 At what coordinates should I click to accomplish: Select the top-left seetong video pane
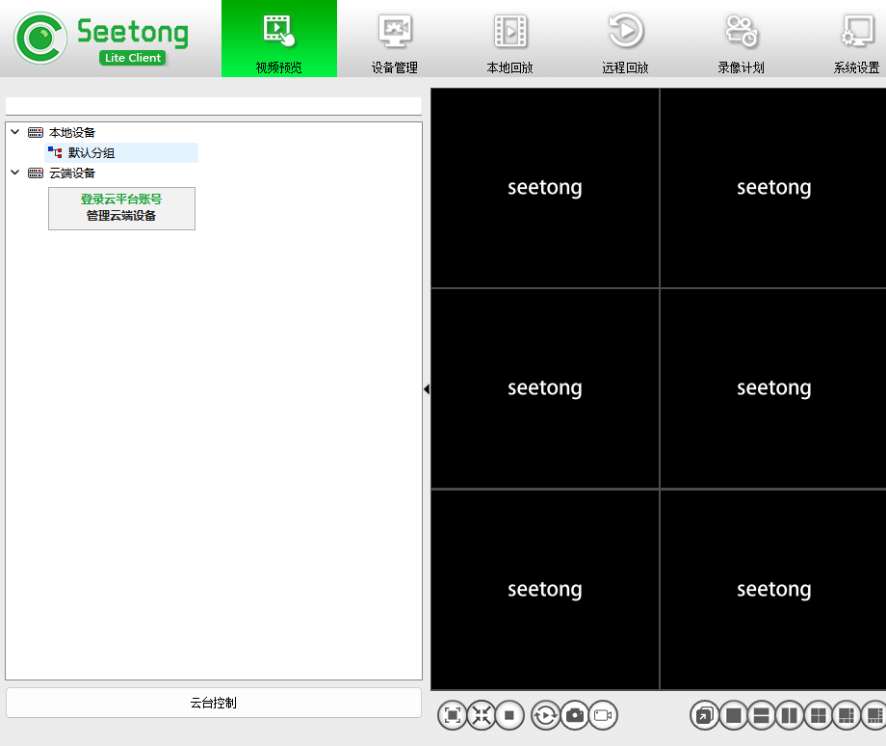545,188
